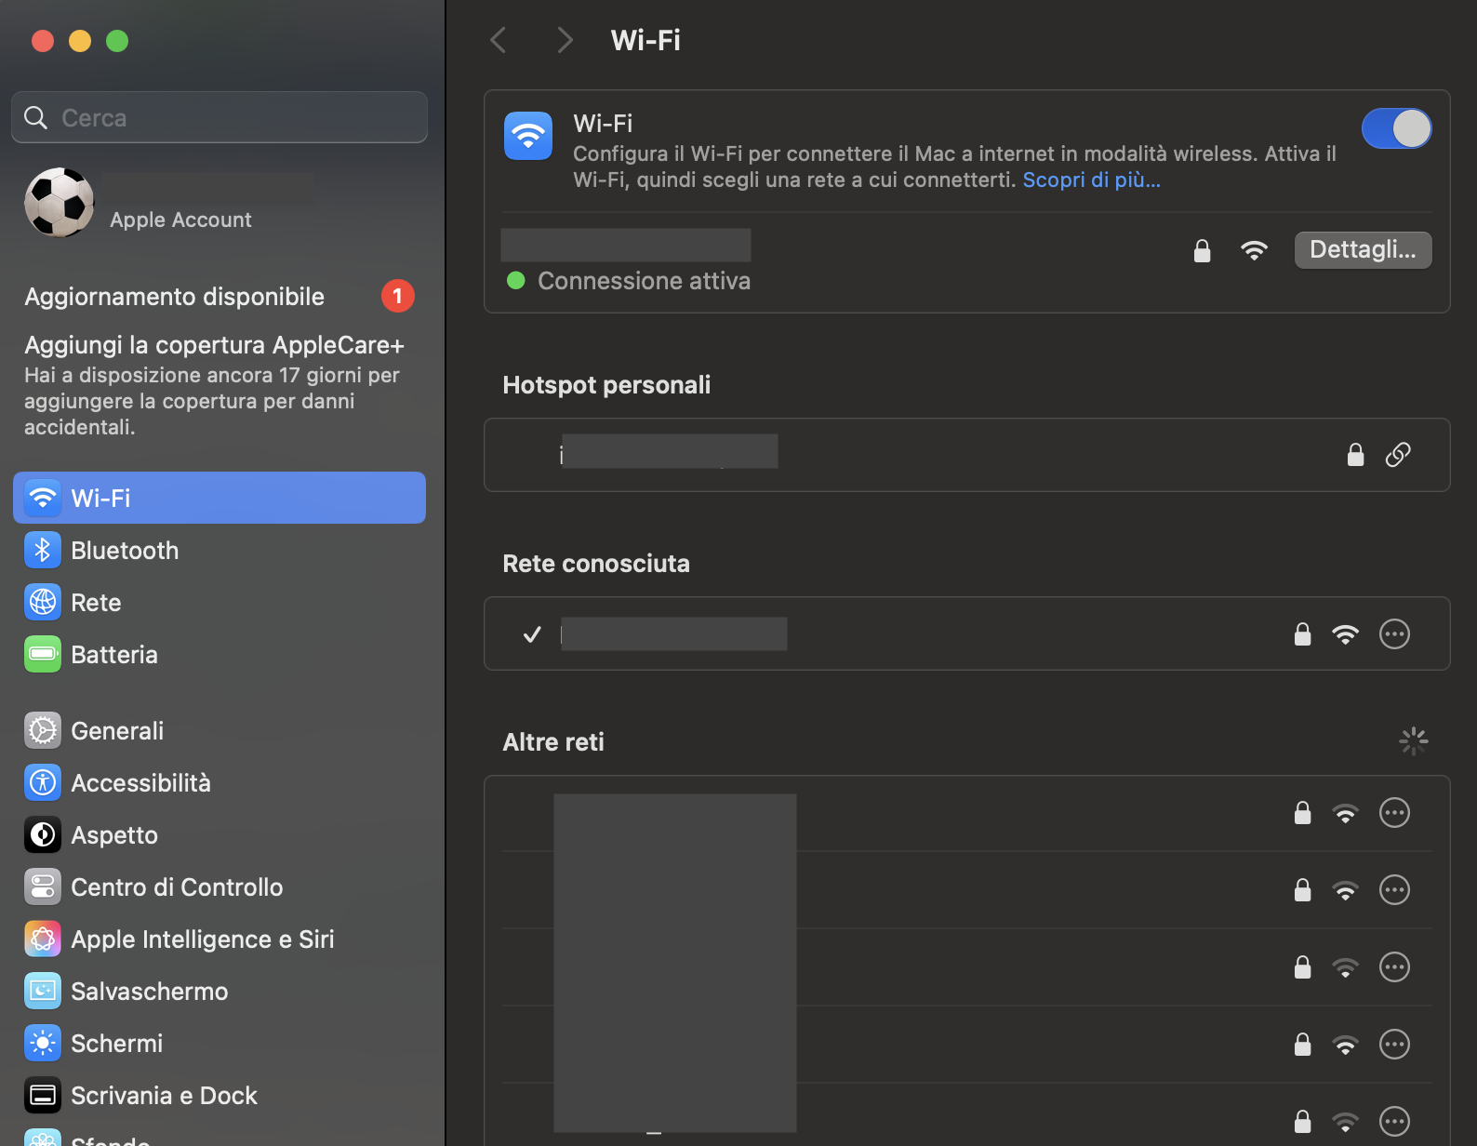Click the Centro di Controllo icon

coord(43,886)
